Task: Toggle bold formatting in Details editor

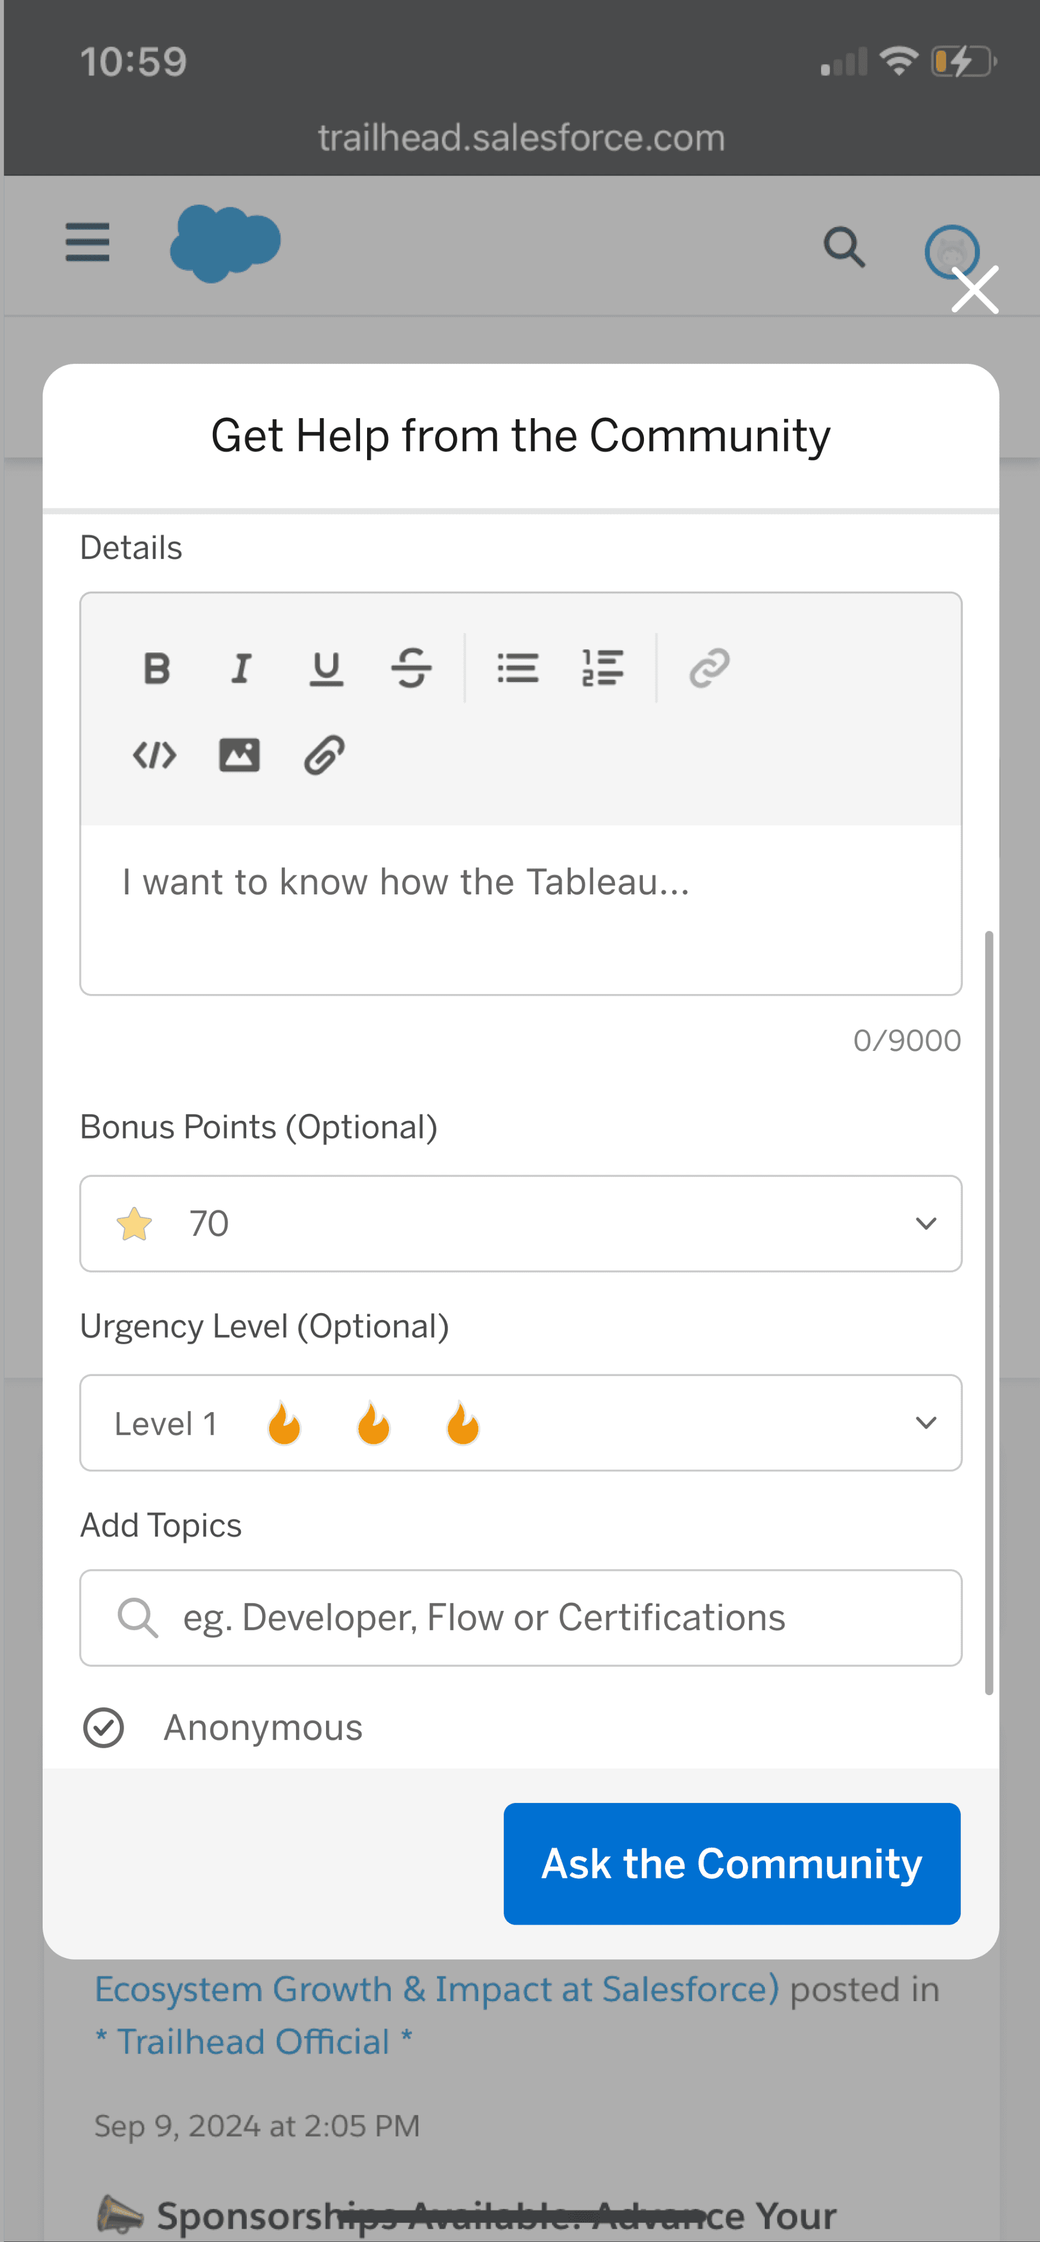Action: tap(156, 668)
